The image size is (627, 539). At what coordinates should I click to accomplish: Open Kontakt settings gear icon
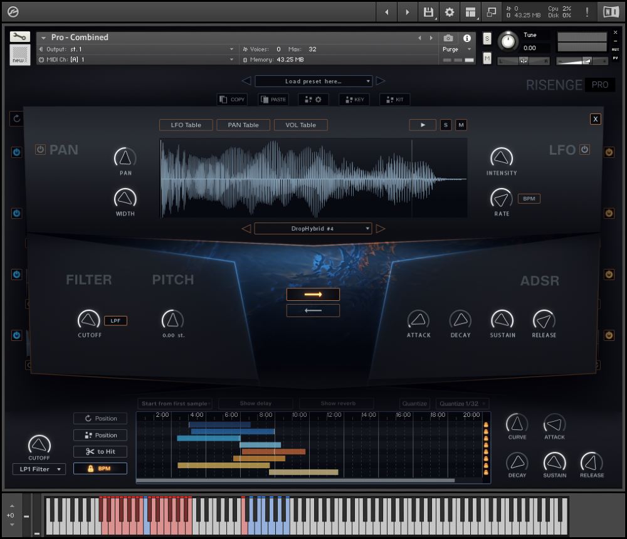tap(450, 12)
